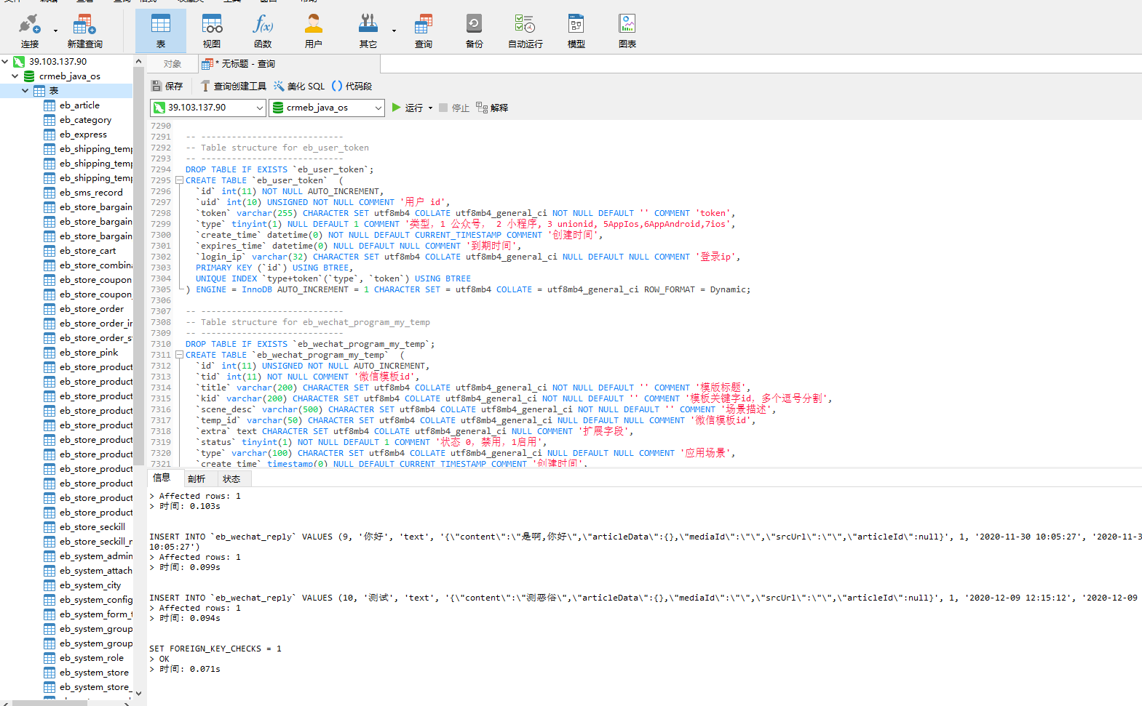
Task: Switch to the 剖析 profile tab
Action: (x=197, y=478)
